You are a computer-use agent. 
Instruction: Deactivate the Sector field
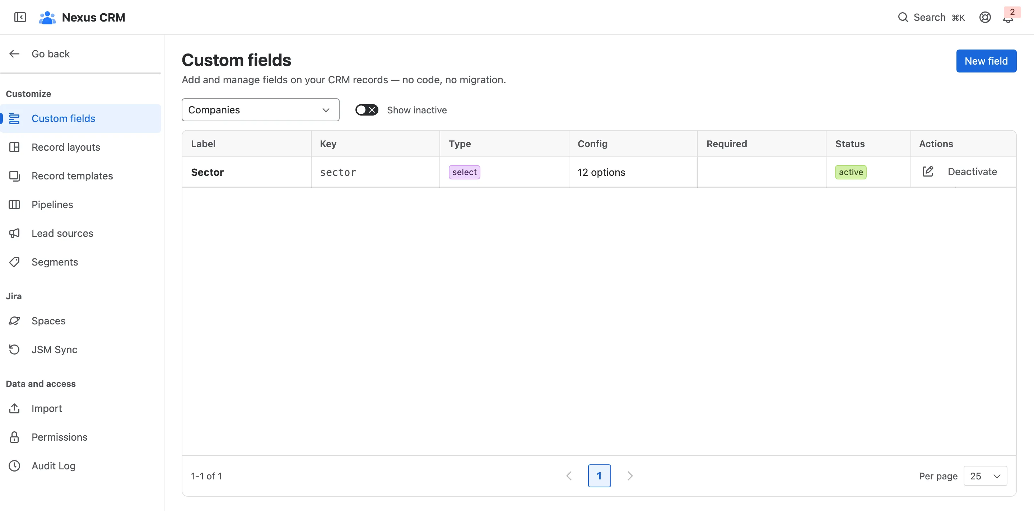coord(972,172)
